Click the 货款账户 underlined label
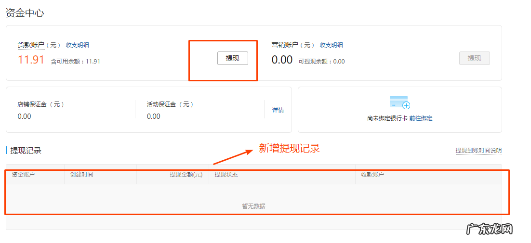This screenshot has height=243, width=531. 31,45
